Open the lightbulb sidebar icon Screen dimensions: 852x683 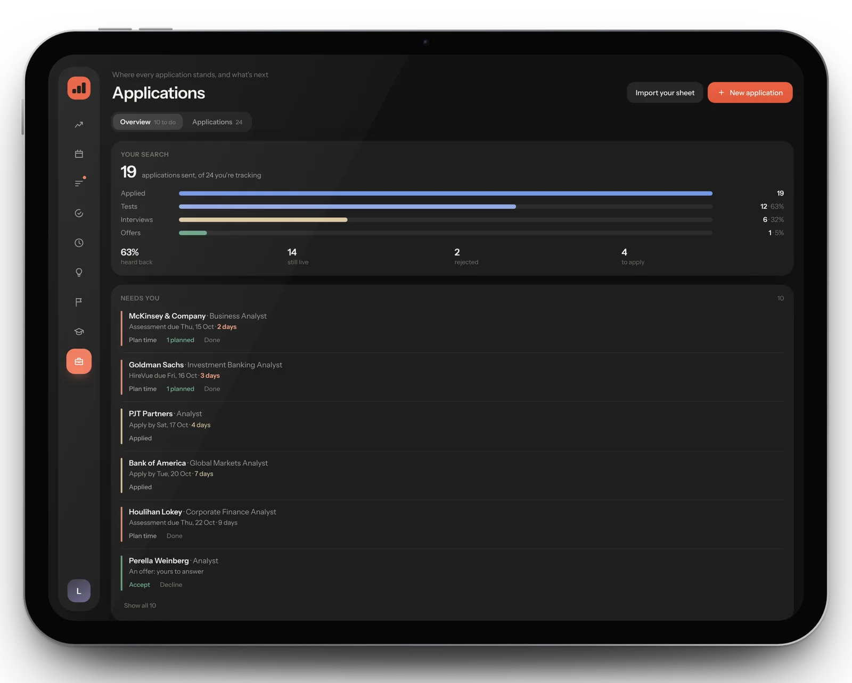coord(79,272)
